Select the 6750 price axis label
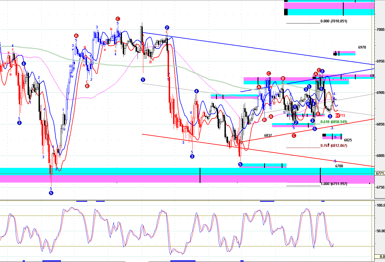This screenshot has width=385, height=262. 381,187
